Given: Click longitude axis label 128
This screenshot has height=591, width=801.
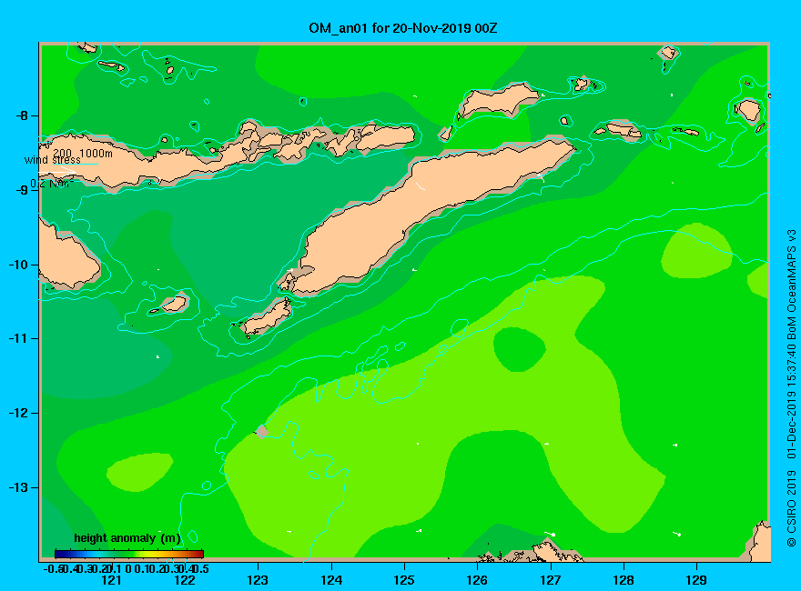Looking at the screenshot, I should coord(624,580).
